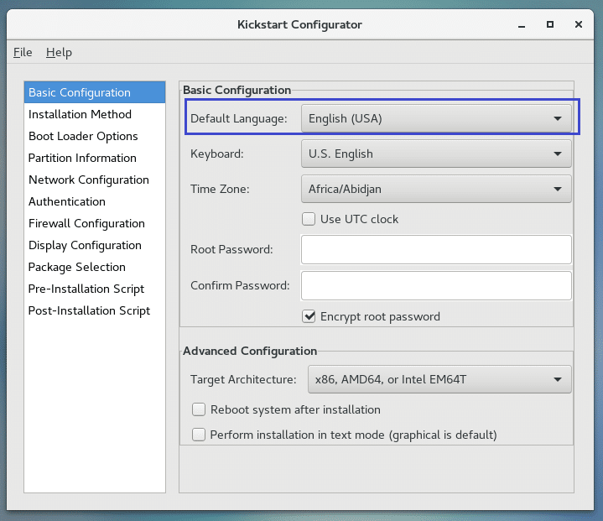Select Package Selection in sidebar

pos(76,267)
